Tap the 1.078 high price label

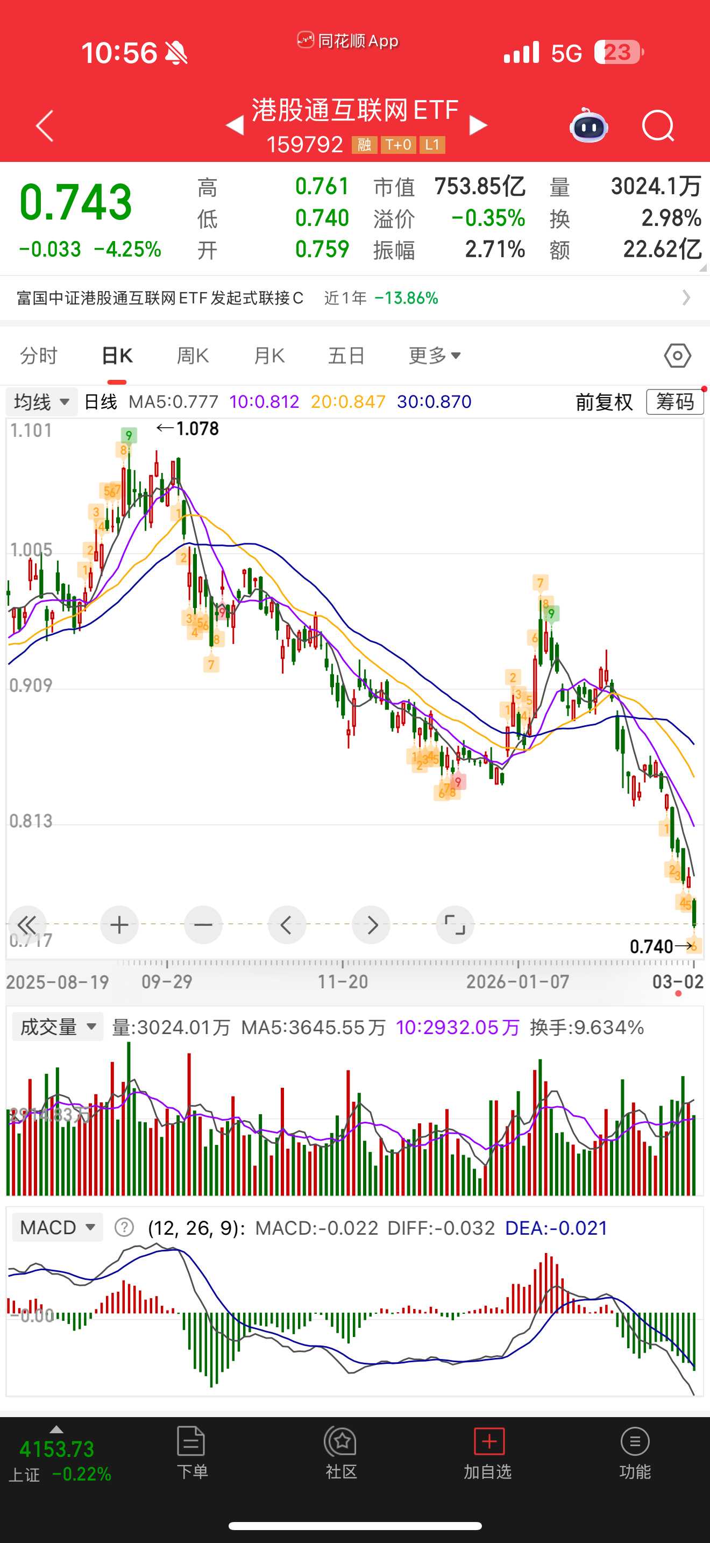(x=197, y=429)
